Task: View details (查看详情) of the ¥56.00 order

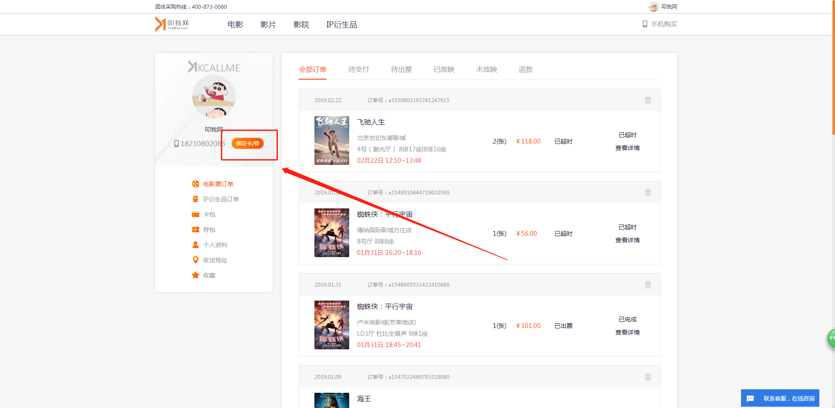Action: [628, 241]
